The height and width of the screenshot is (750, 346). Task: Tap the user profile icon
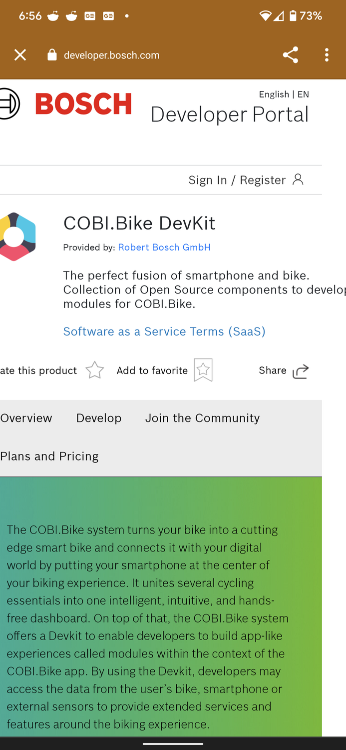(298, 179)
